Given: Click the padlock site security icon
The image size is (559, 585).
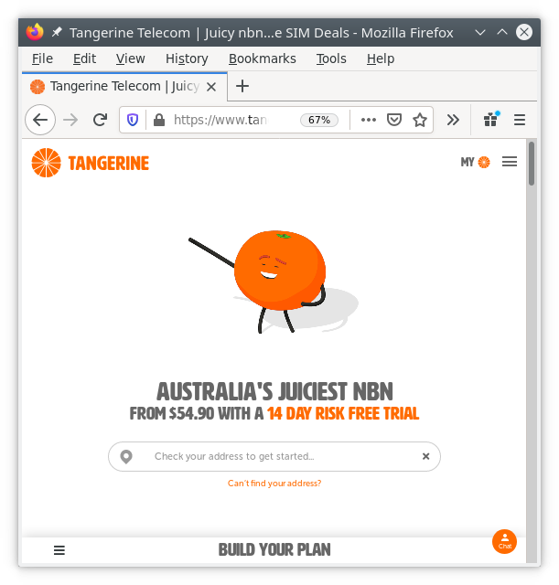Looking at the screenshot, I should [x=159, y=120].
